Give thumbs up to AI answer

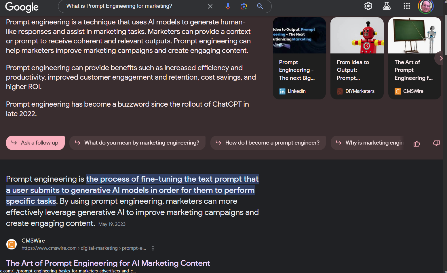[417, 143]
